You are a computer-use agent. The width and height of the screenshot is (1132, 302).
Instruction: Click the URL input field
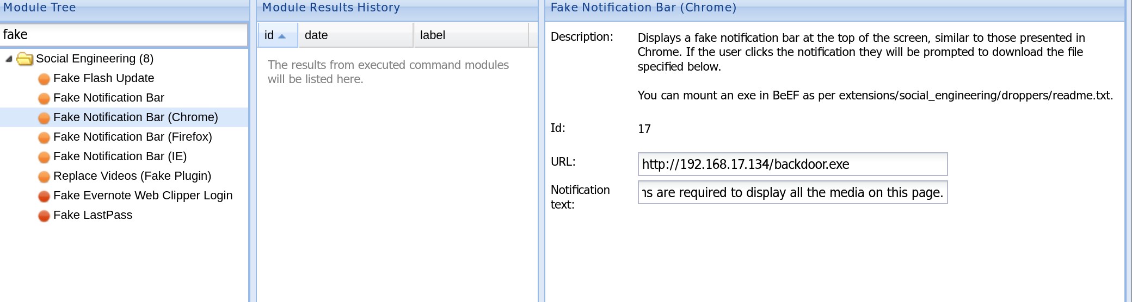(792, 164)
